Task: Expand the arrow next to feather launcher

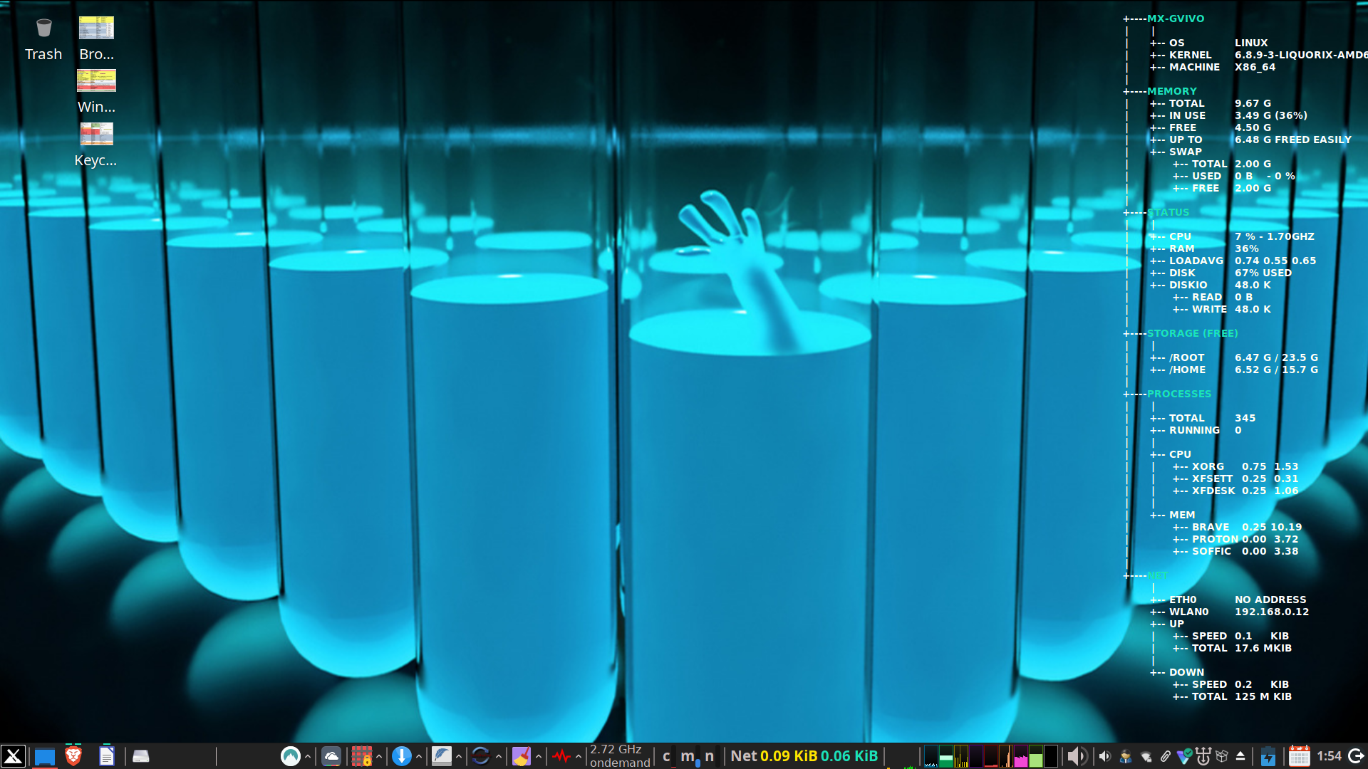Action: click(x=459, y=756)
